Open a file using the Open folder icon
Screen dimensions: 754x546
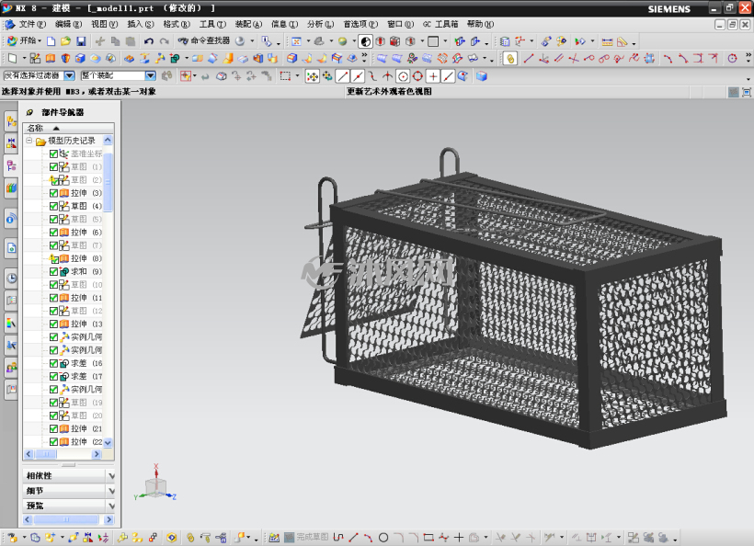coord(66,41)
